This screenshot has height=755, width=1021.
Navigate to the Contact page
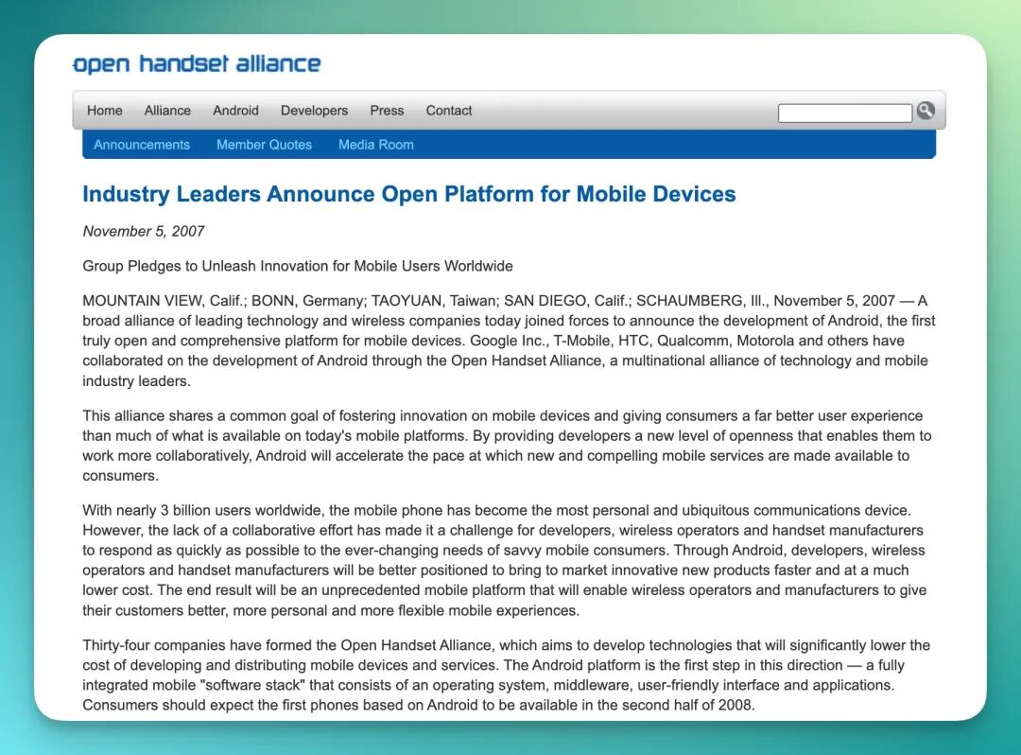[x=449, y=111]
